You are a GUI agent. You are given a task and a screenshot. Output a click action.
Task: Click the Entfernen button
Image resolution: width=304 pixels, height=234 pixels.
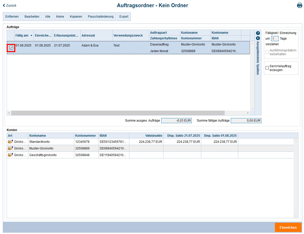click(x=12, y=17)
